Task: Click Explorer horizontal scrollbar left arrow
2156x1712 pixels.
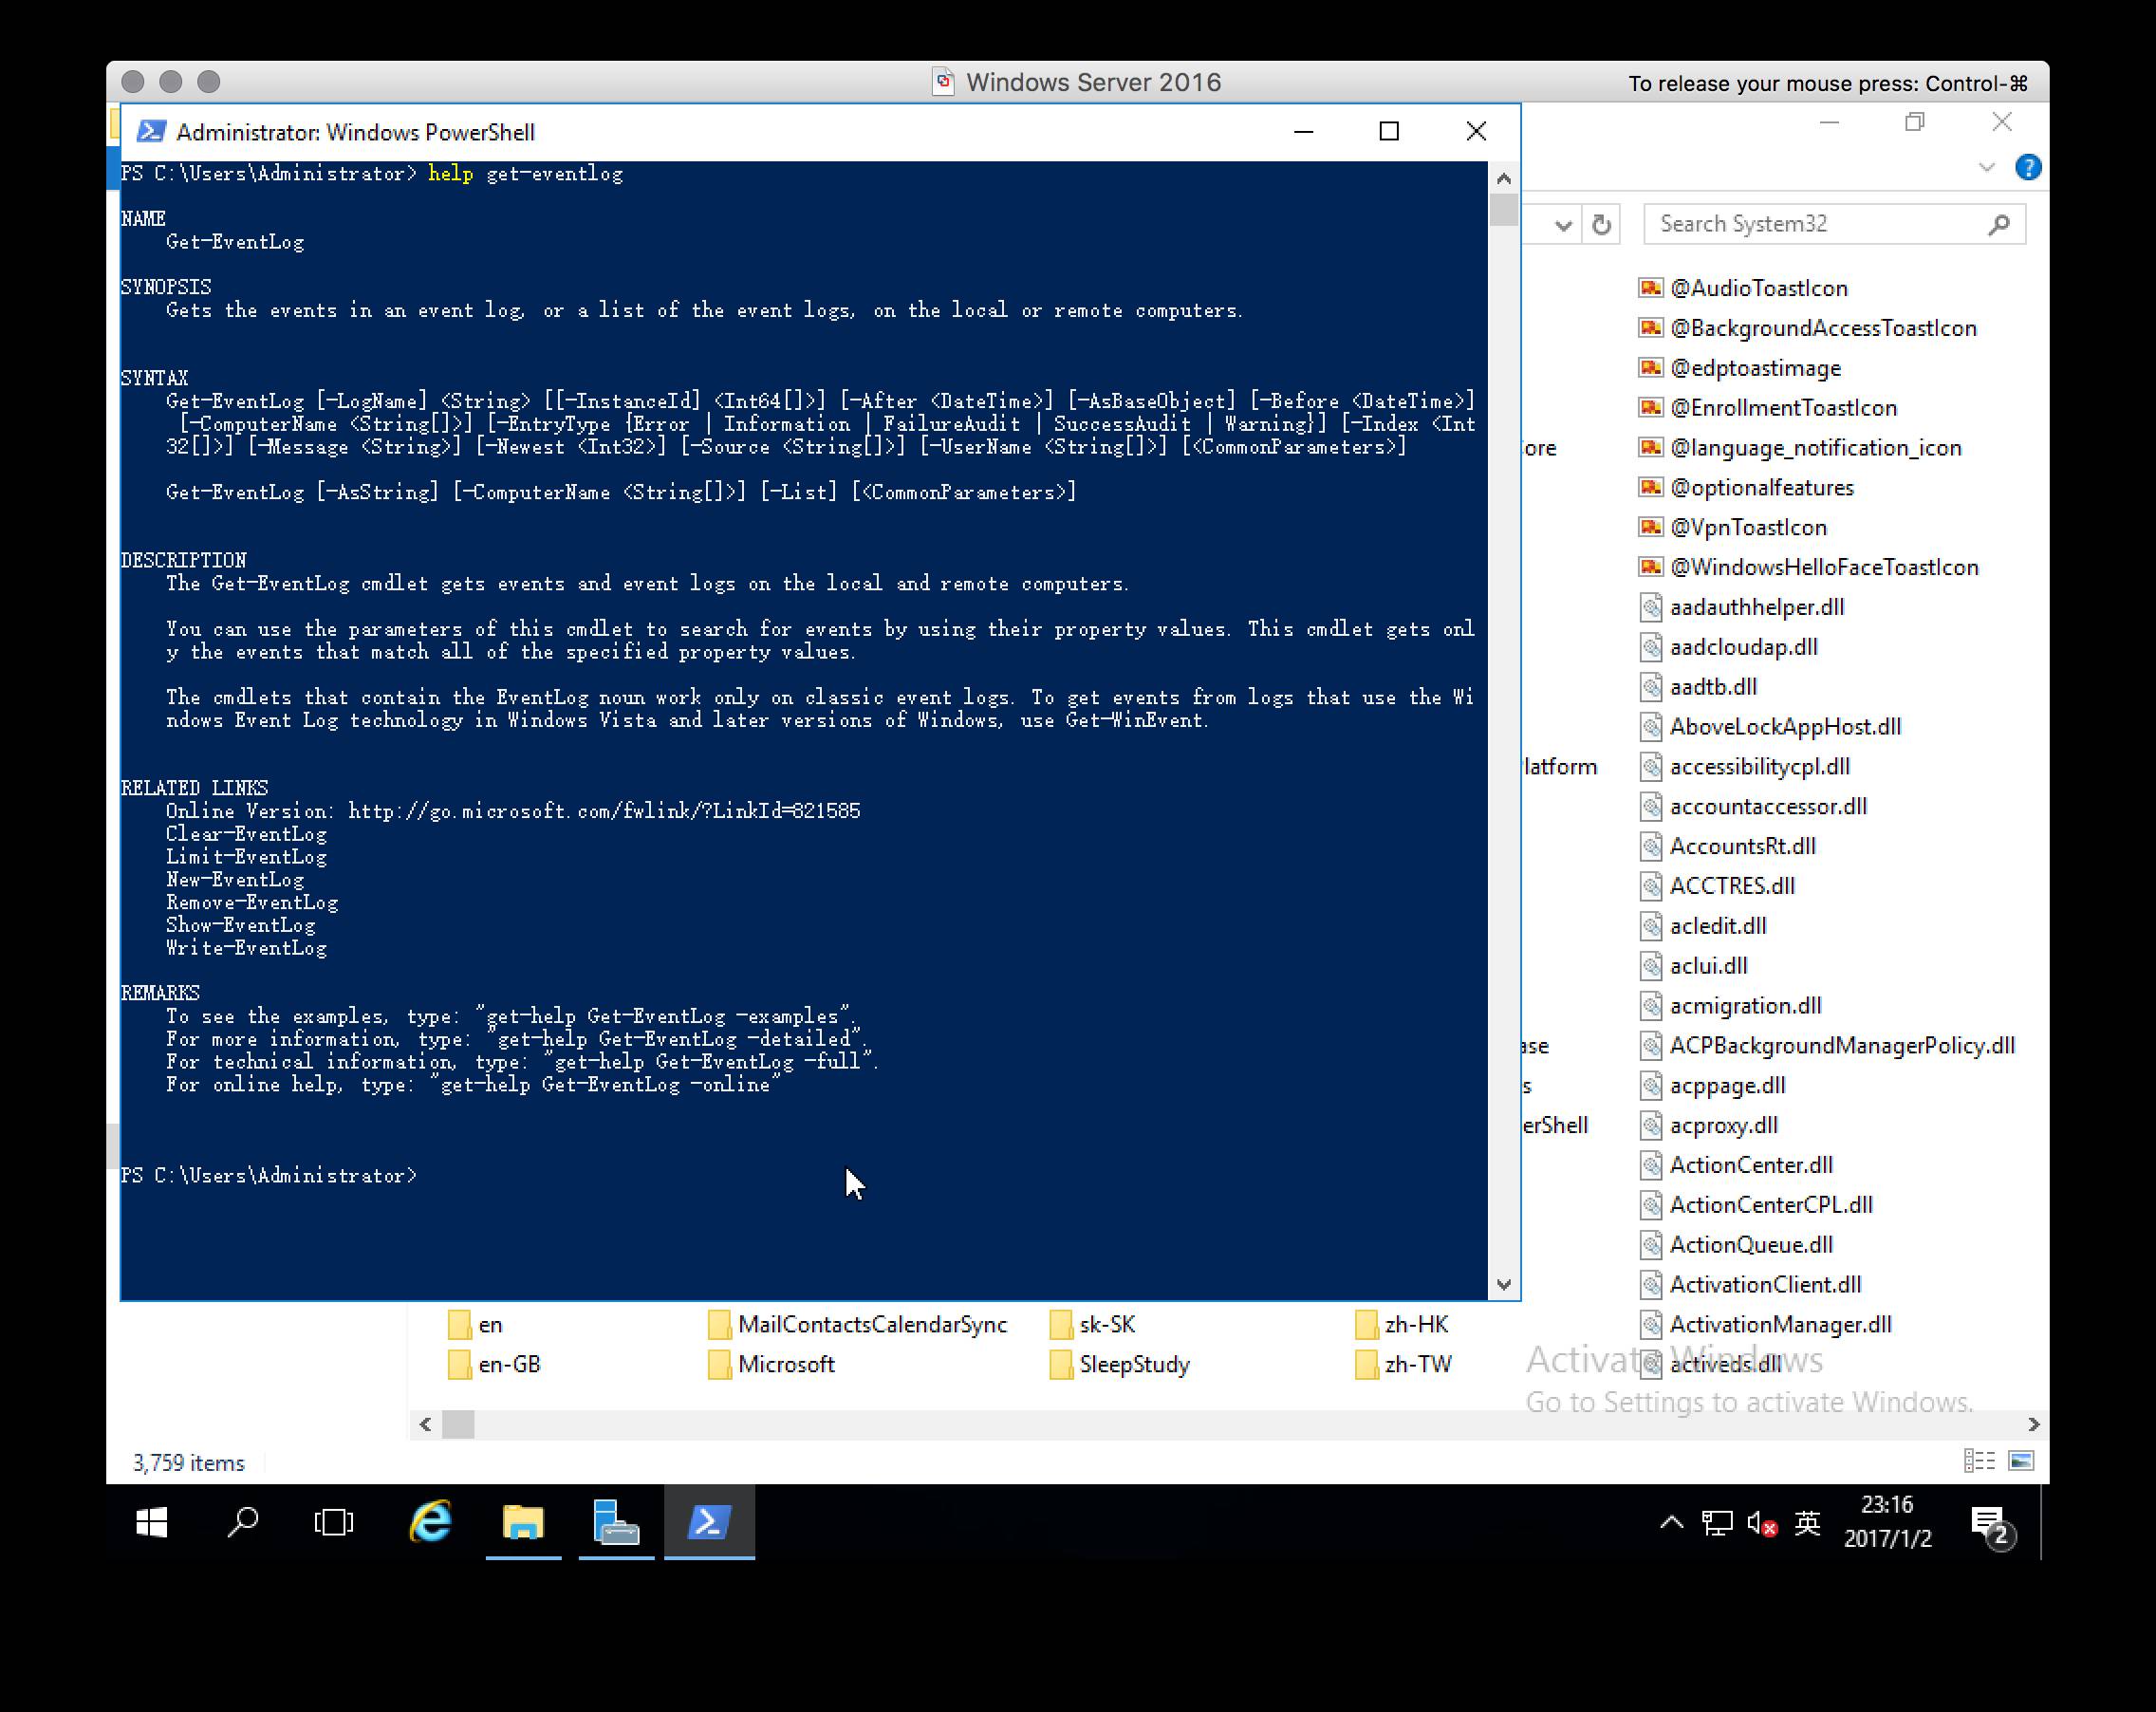Action: 426,1424
